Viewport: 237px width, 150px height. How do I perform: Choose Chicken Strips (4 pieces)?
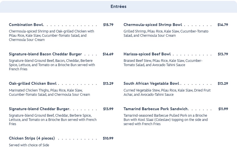point(32,138)
